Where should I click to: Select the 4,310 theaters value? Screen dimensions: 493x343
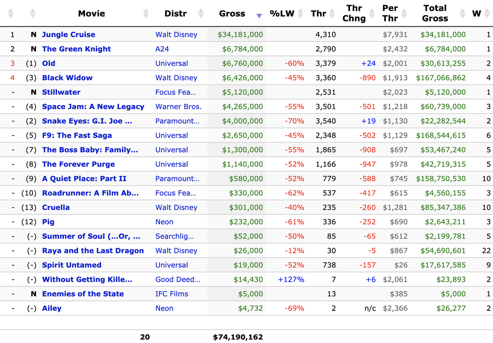point(326,35)
